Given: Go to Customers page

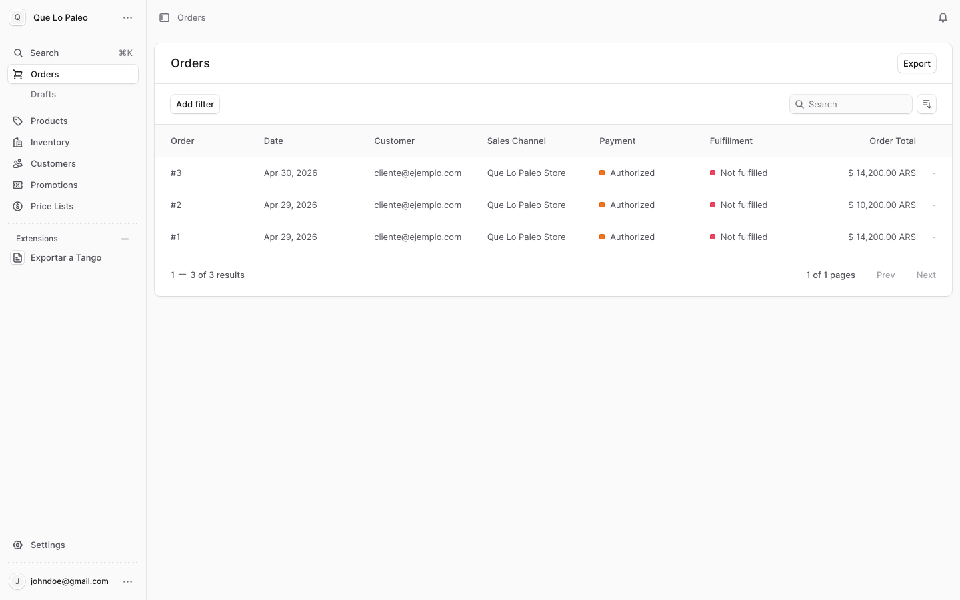Looking at the screenshot, I should point(73,163).
